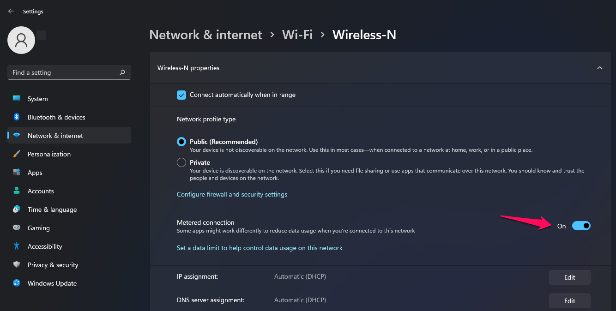616x311 pixels.
Task: Collapse the Wireless-N properties section
Action: point(599,67)
